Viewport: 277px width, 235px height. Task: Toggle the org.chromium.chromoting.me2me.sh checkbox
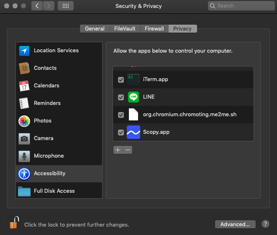[x=121, y=115]
